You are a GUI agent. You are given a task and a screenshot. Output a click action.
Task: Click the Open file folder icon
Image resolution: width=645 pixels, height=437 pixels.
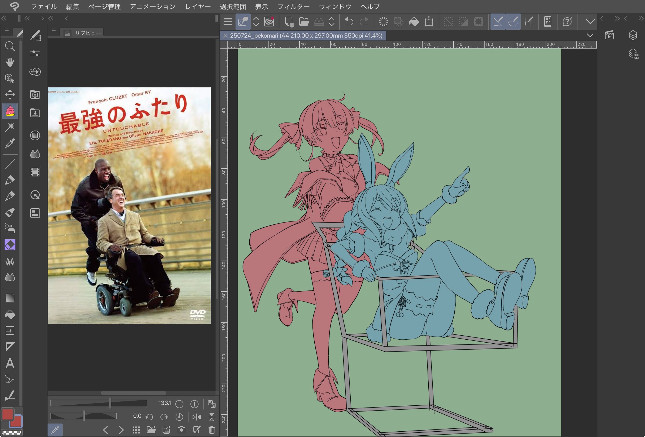point(304,21)
